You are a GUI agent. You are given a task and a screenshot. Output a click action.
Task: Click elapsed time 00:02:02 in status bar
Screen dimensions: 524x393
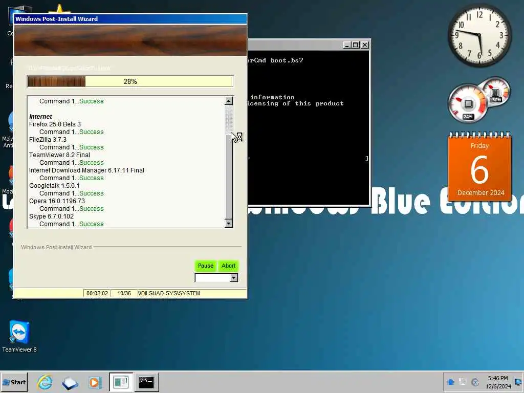[x=97, y=293]
